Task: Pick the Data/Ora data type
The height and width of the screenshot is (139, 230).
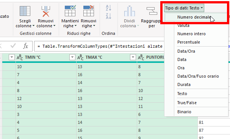Action: tap(186, 51)
